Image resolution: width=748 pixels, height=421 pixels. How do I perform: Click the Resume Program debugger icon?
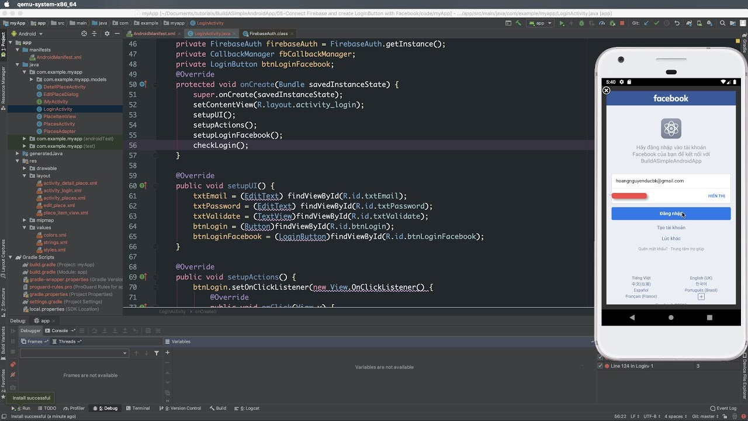[13, 330]
